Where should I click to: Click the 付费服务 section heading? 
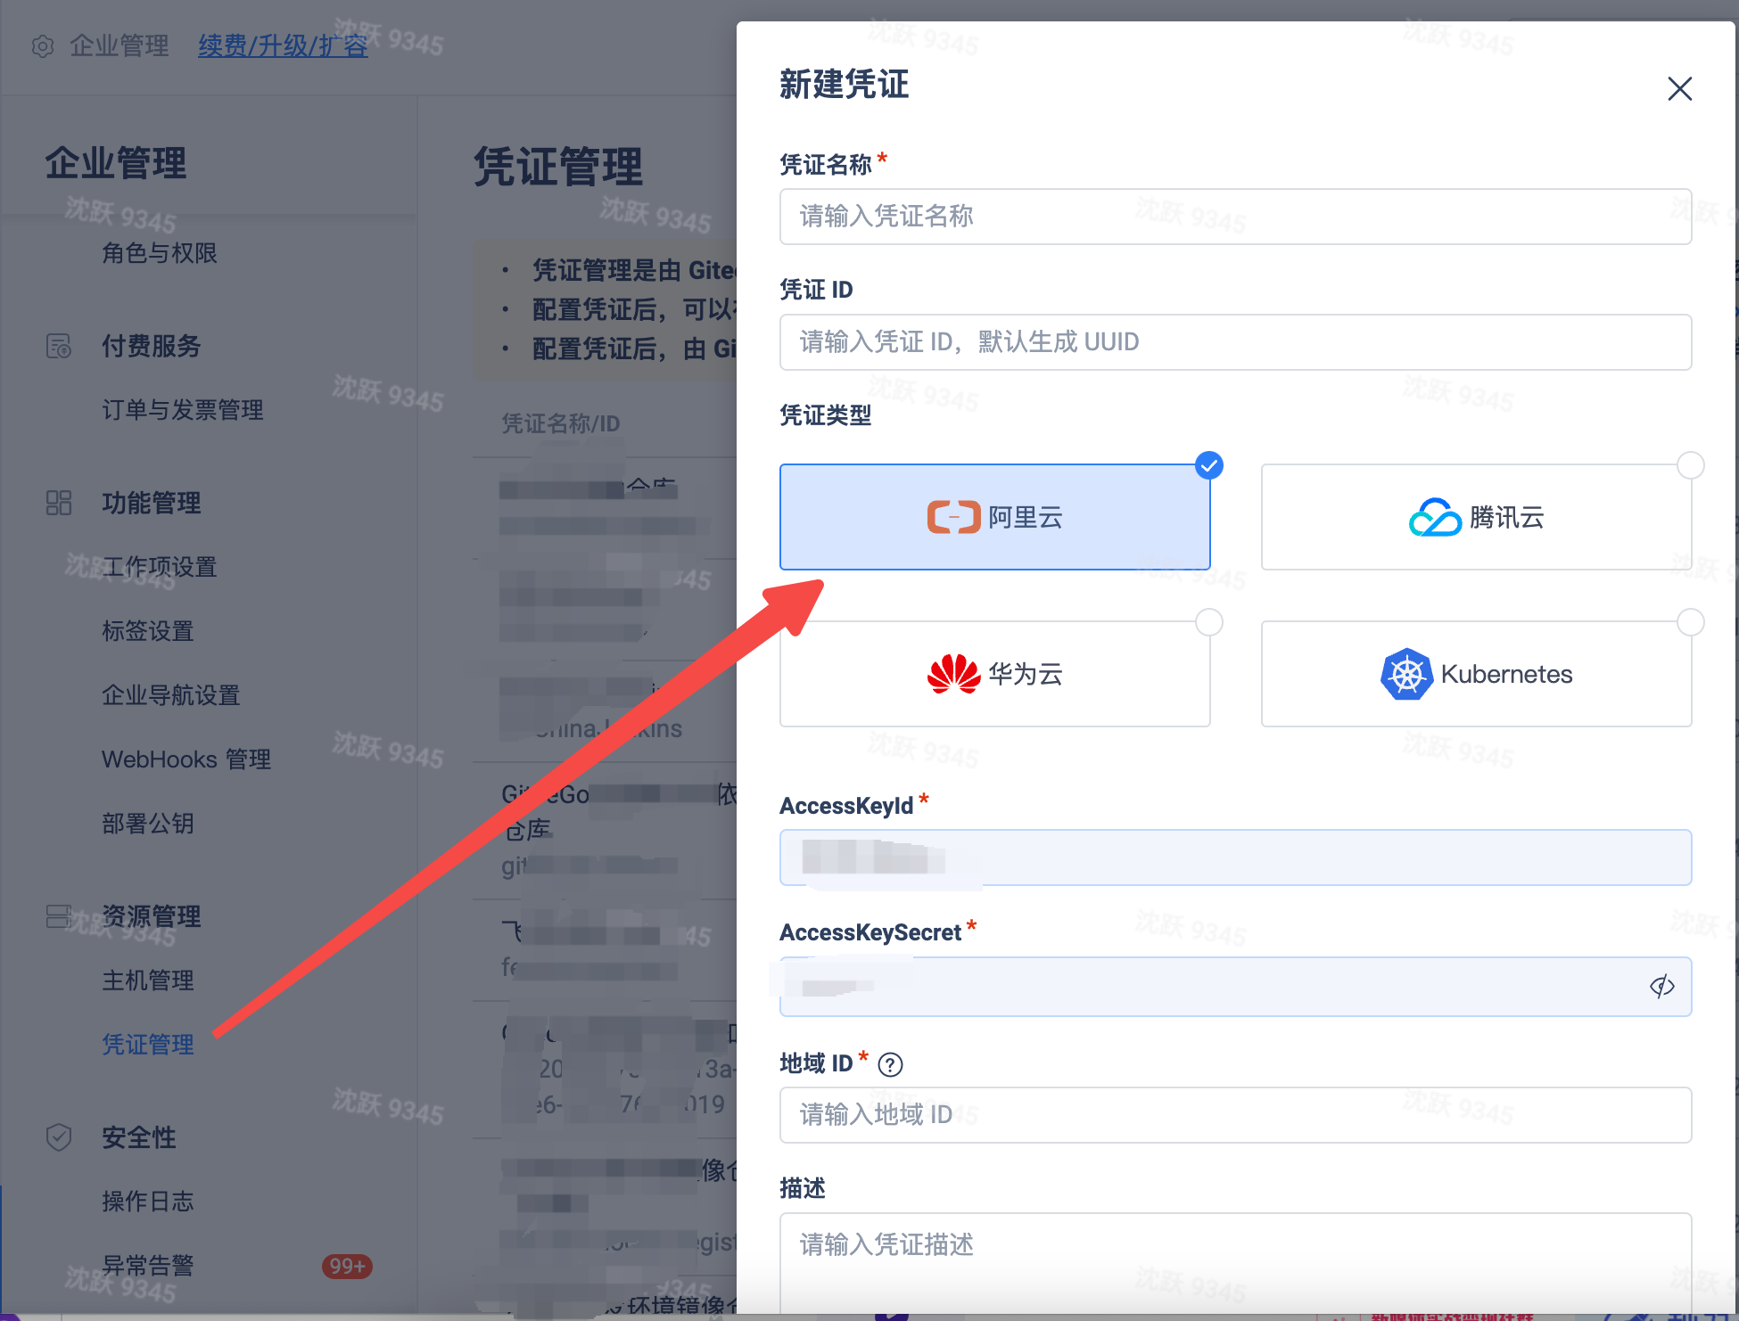pos(152,346)
